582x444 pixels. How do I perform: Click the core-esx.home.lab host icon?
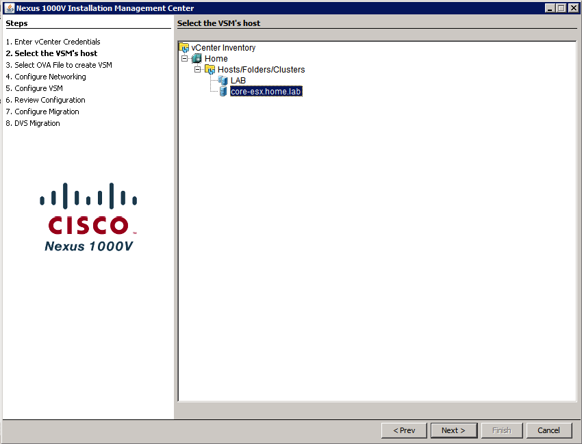223,91
